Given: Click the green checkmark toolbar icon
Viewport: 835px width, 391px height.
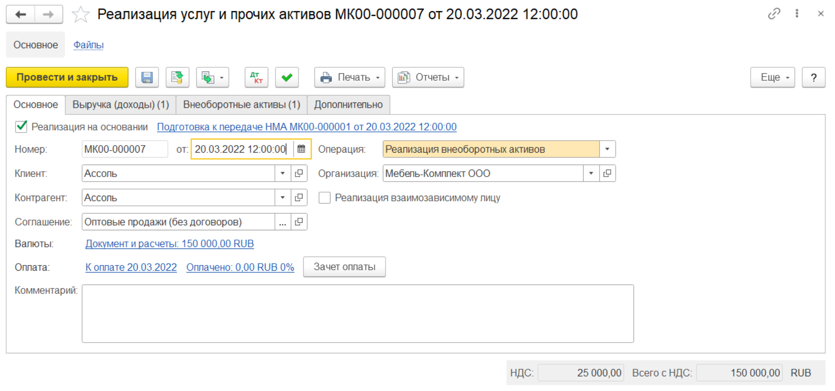Looking at the screenshot, I should [x=287, y=77].
